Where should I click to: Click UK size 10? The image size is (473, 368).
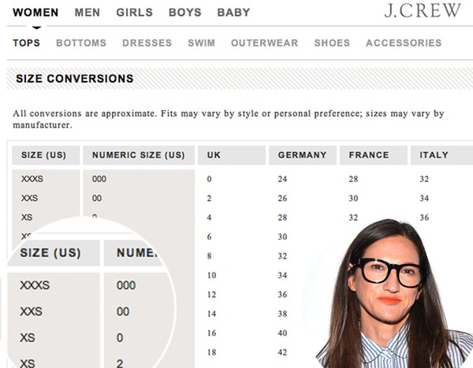coord(211,275)
